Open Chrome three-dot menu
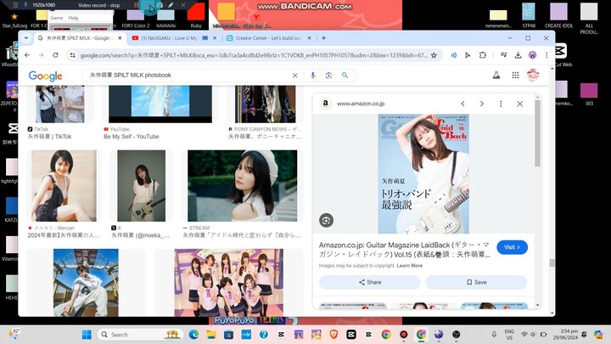The width and height of the screenshot is (611, 344). (x=547, y=55)
